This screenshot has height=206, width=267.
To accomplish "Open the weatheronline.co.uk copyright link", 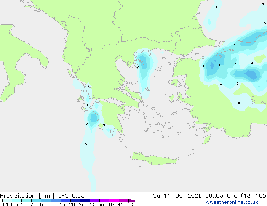I will point(232,202).
